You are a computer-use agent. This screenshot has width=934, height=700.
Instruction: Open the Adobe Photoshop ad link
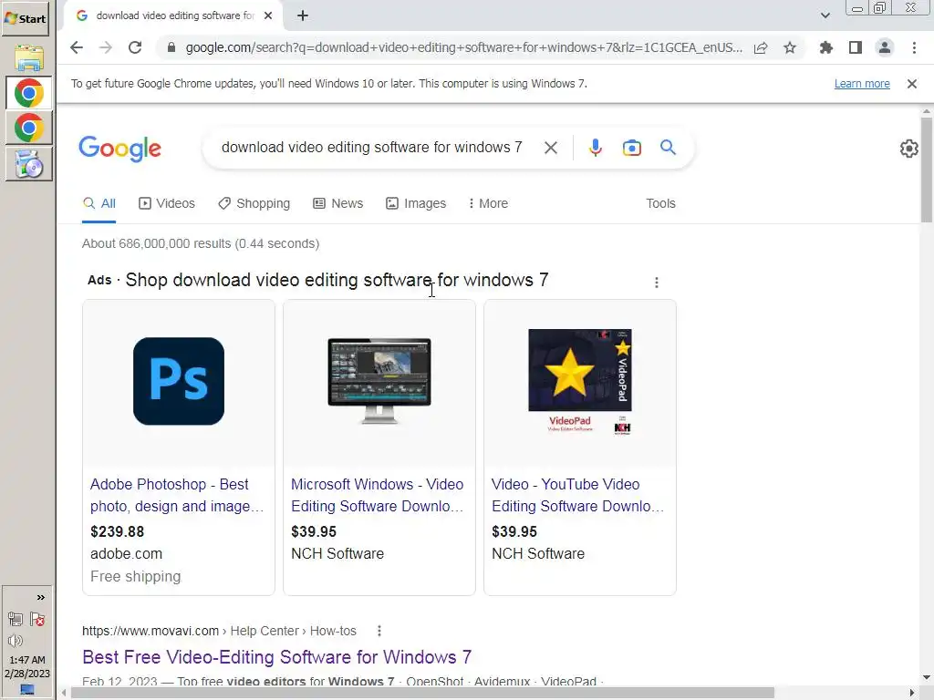177,495
